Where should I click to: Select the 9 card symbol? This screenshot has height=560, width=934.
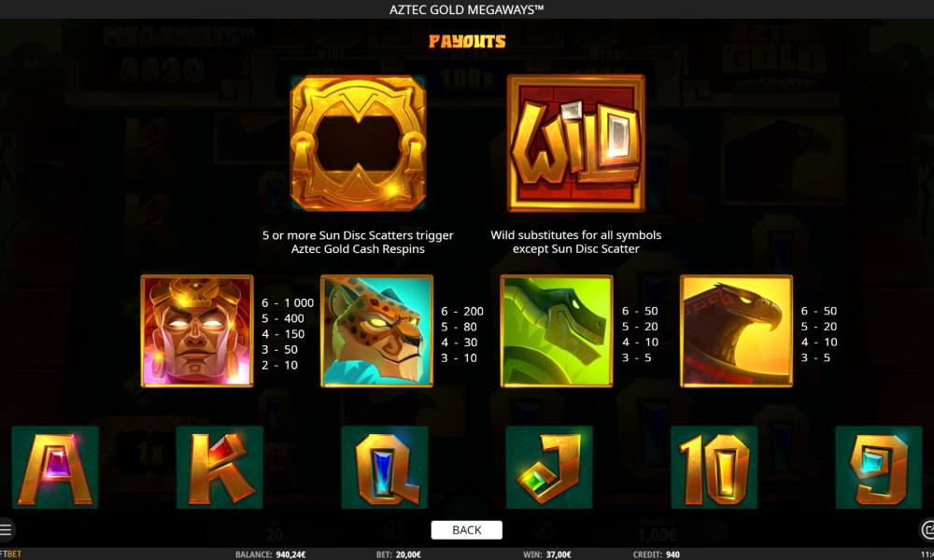[879, 468]
